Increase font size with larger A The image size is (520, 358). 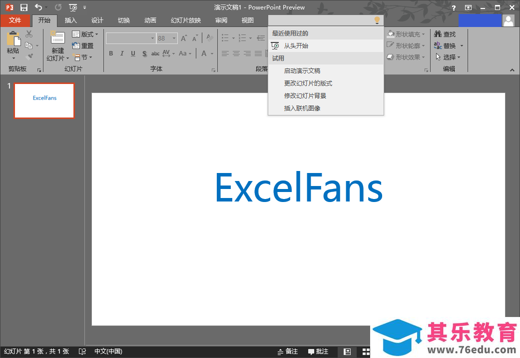184,38
